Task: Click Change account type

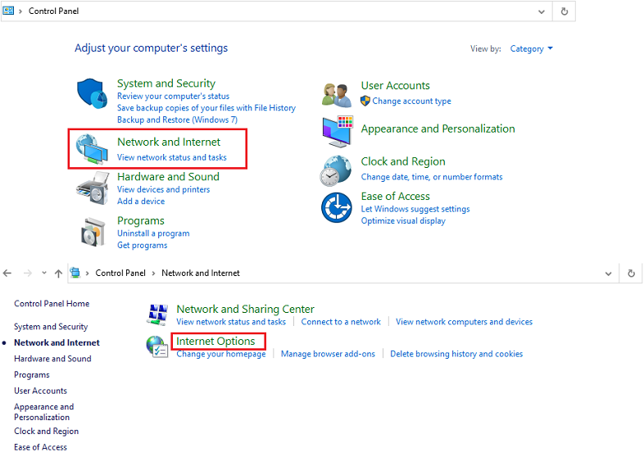Action: coord(411,101)
